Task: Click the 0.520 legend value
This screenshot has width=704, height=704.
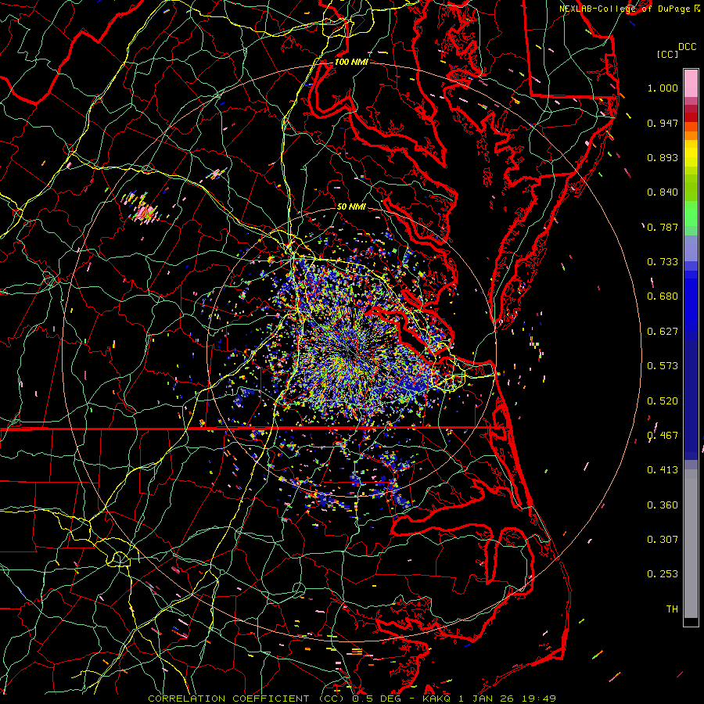Action: point(663,401)
